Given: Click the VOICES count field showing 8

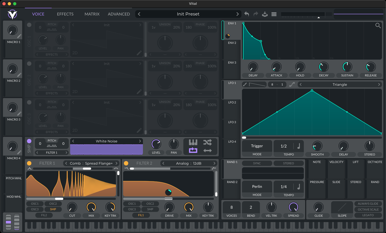Looking at the screenshot, I should click(x=232, y=207).
